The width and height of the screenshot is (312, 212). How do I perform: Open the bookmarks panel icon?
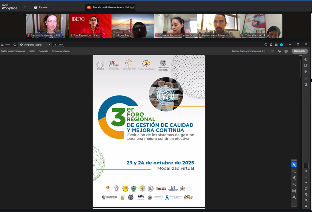[306, 66]
